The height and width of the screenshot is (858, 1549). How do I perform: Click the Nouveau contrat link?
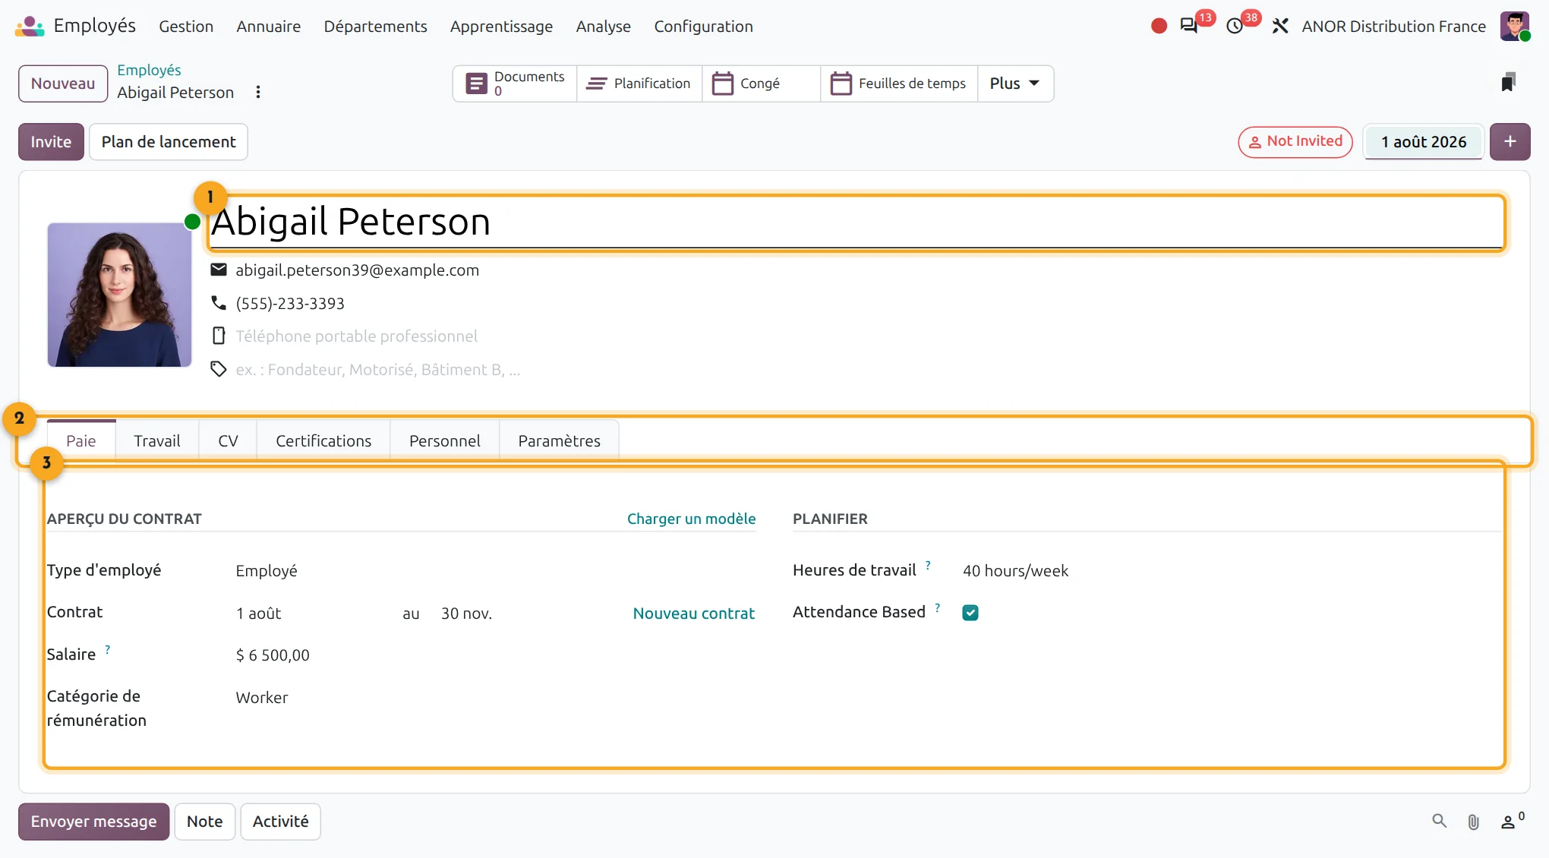[x=694, y=613]
